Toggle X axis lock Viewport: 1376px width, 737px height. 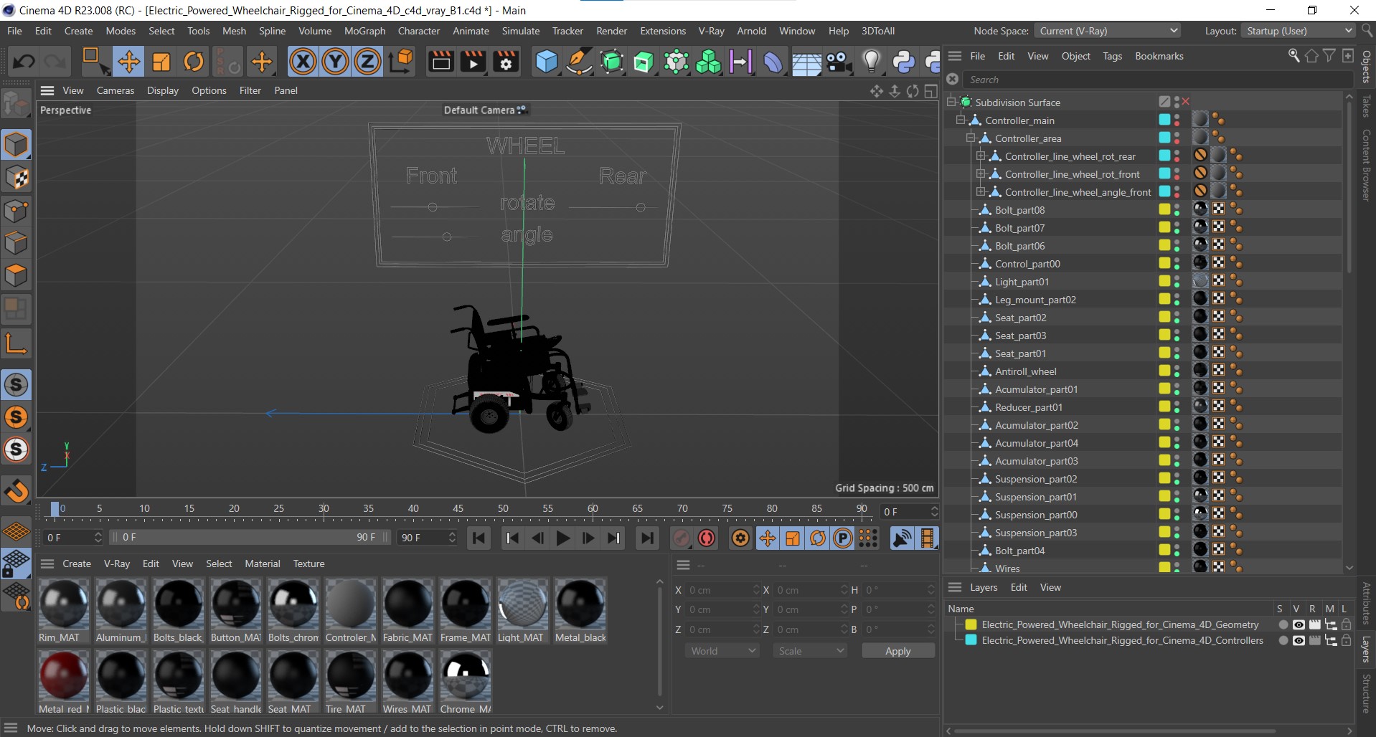(303, 62)
